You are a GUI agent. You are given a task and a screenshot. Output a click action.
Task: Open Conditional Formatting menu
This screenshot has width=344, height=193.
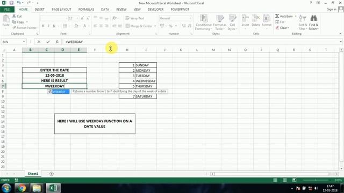203,23
